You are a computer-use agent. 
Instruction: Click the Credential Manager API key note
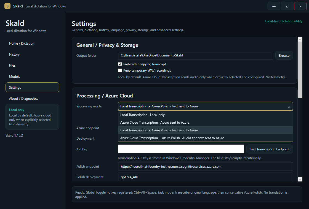click(x=190, y=158)
